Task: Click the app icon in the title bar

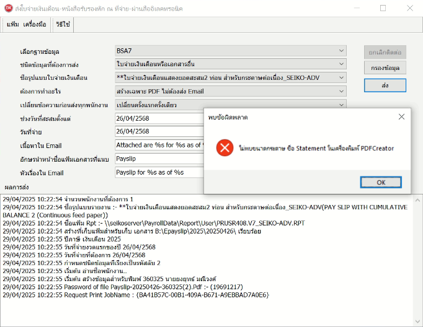Action: click(x=9, y=9)
